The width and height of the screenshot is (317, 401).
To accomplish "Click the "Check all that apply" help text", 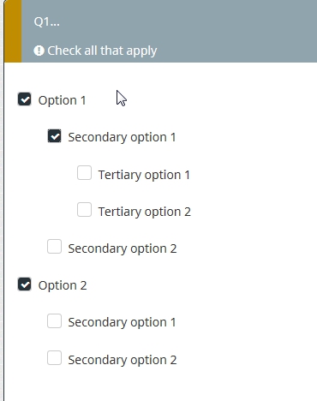I will [x=102, y=51].
